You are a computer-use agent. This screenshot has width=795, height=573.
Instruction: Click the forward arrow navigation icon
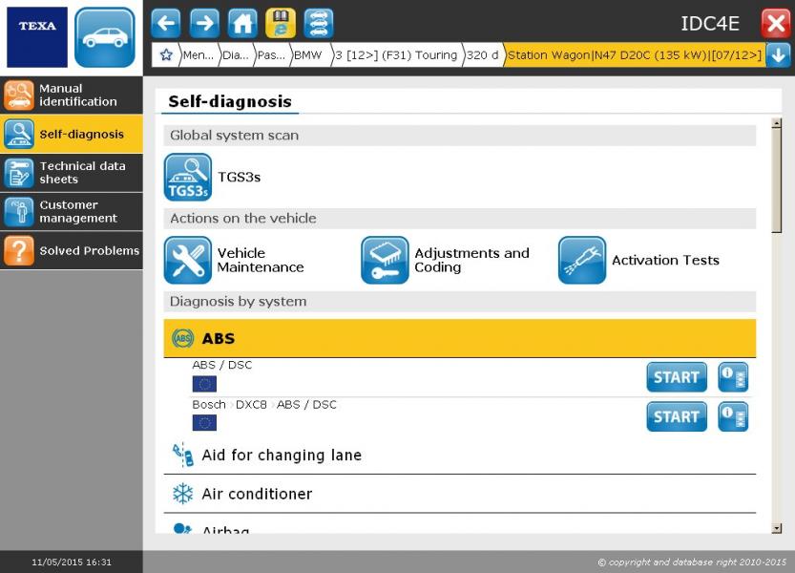tap(204, 23)
